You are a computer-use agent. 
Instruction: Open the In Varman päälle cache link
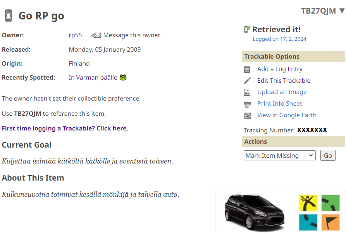93,78
